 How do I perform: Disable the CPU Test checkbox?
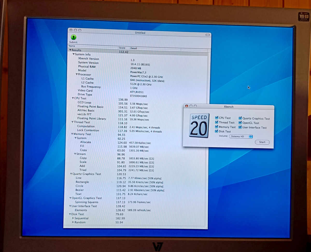[x=217, y=118]
